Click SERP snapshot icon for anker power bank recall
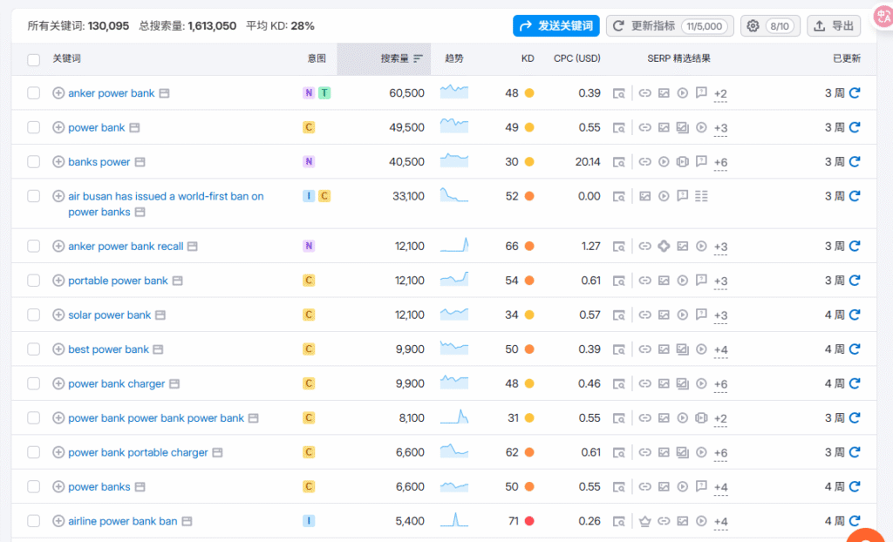Screen dimensions: 893x542 (619, 247)
